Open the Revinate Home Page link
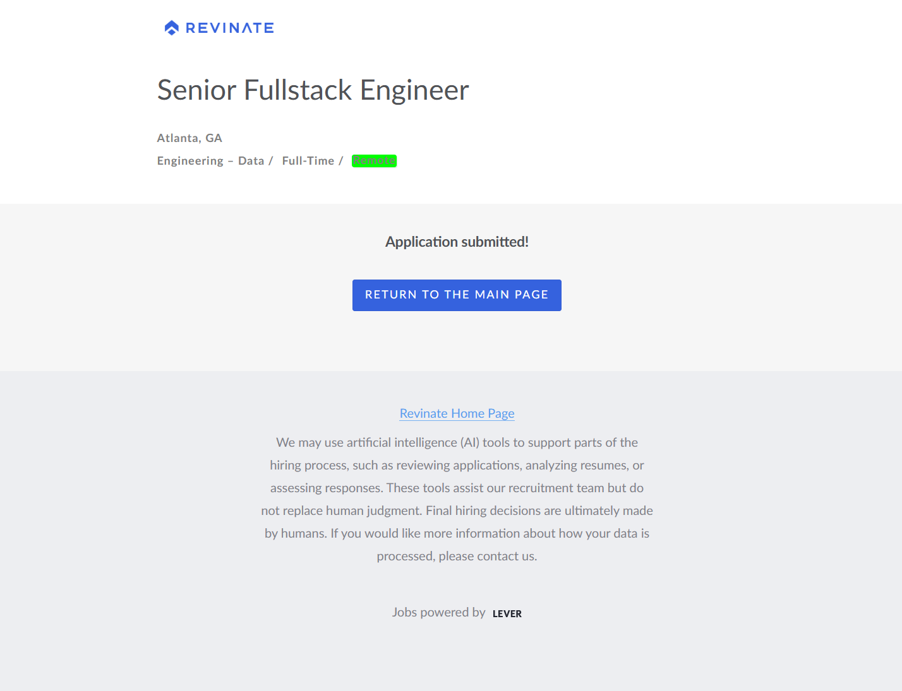 click(457, 413)
